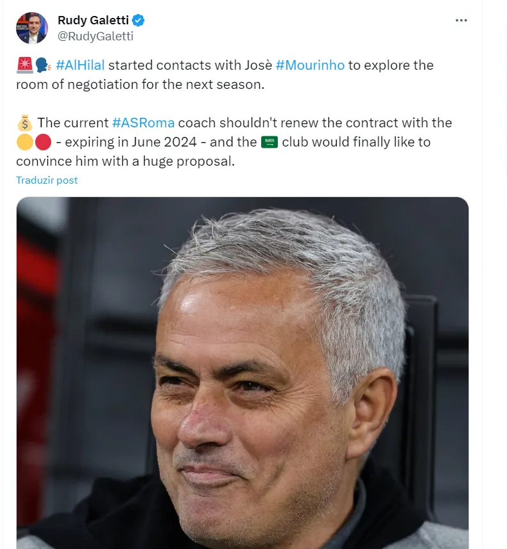Viewport: 507px width, 549px height.
Task: Click the text 'convince him with a huge proposal'
Action: pos(125,161)
